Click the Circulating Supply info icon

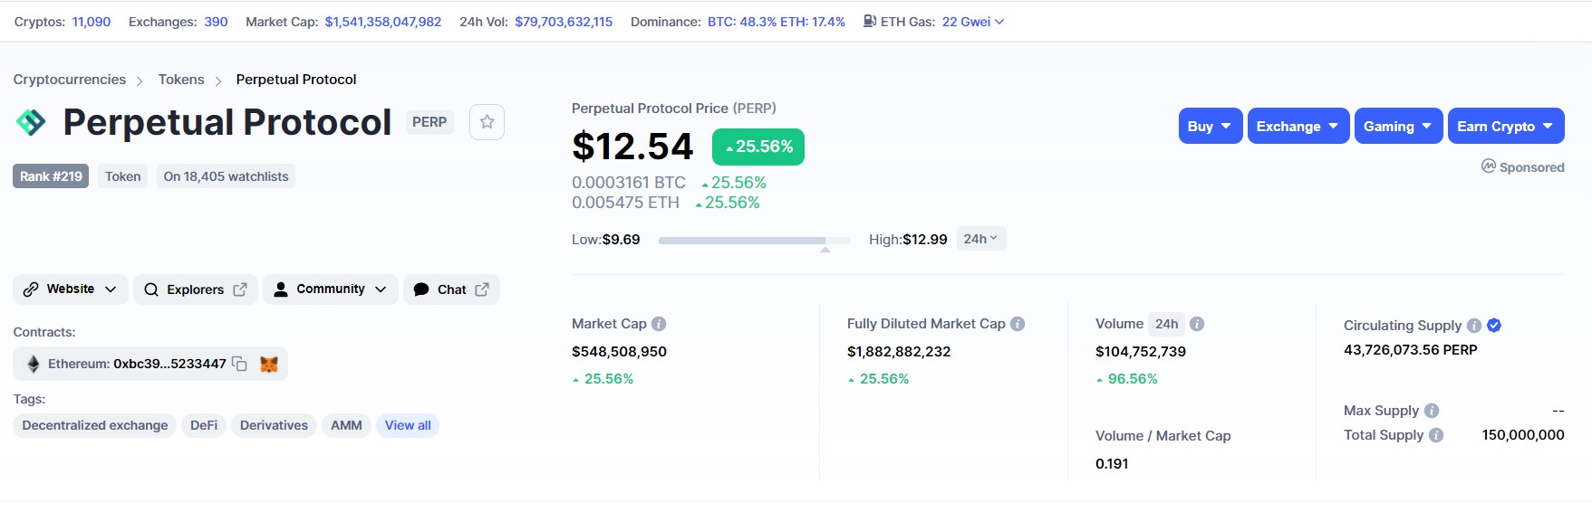tap(1474, 326)
